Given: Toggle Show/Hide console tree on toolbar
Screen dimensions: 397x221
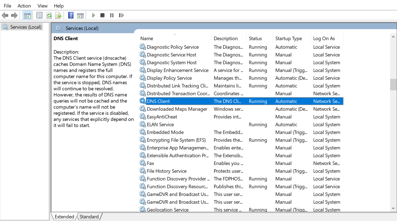Looking at the screenshot, I should click(27, 15).
